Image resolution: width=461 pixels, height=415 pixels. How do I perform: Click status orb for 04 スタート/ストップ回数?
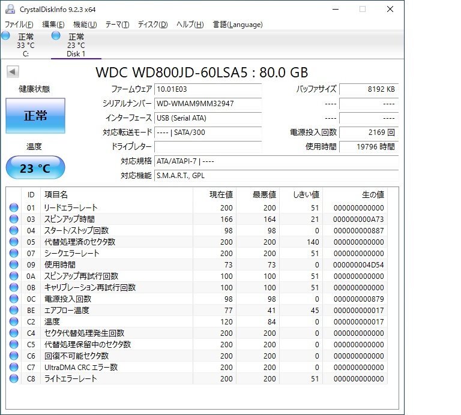point(14,230)
